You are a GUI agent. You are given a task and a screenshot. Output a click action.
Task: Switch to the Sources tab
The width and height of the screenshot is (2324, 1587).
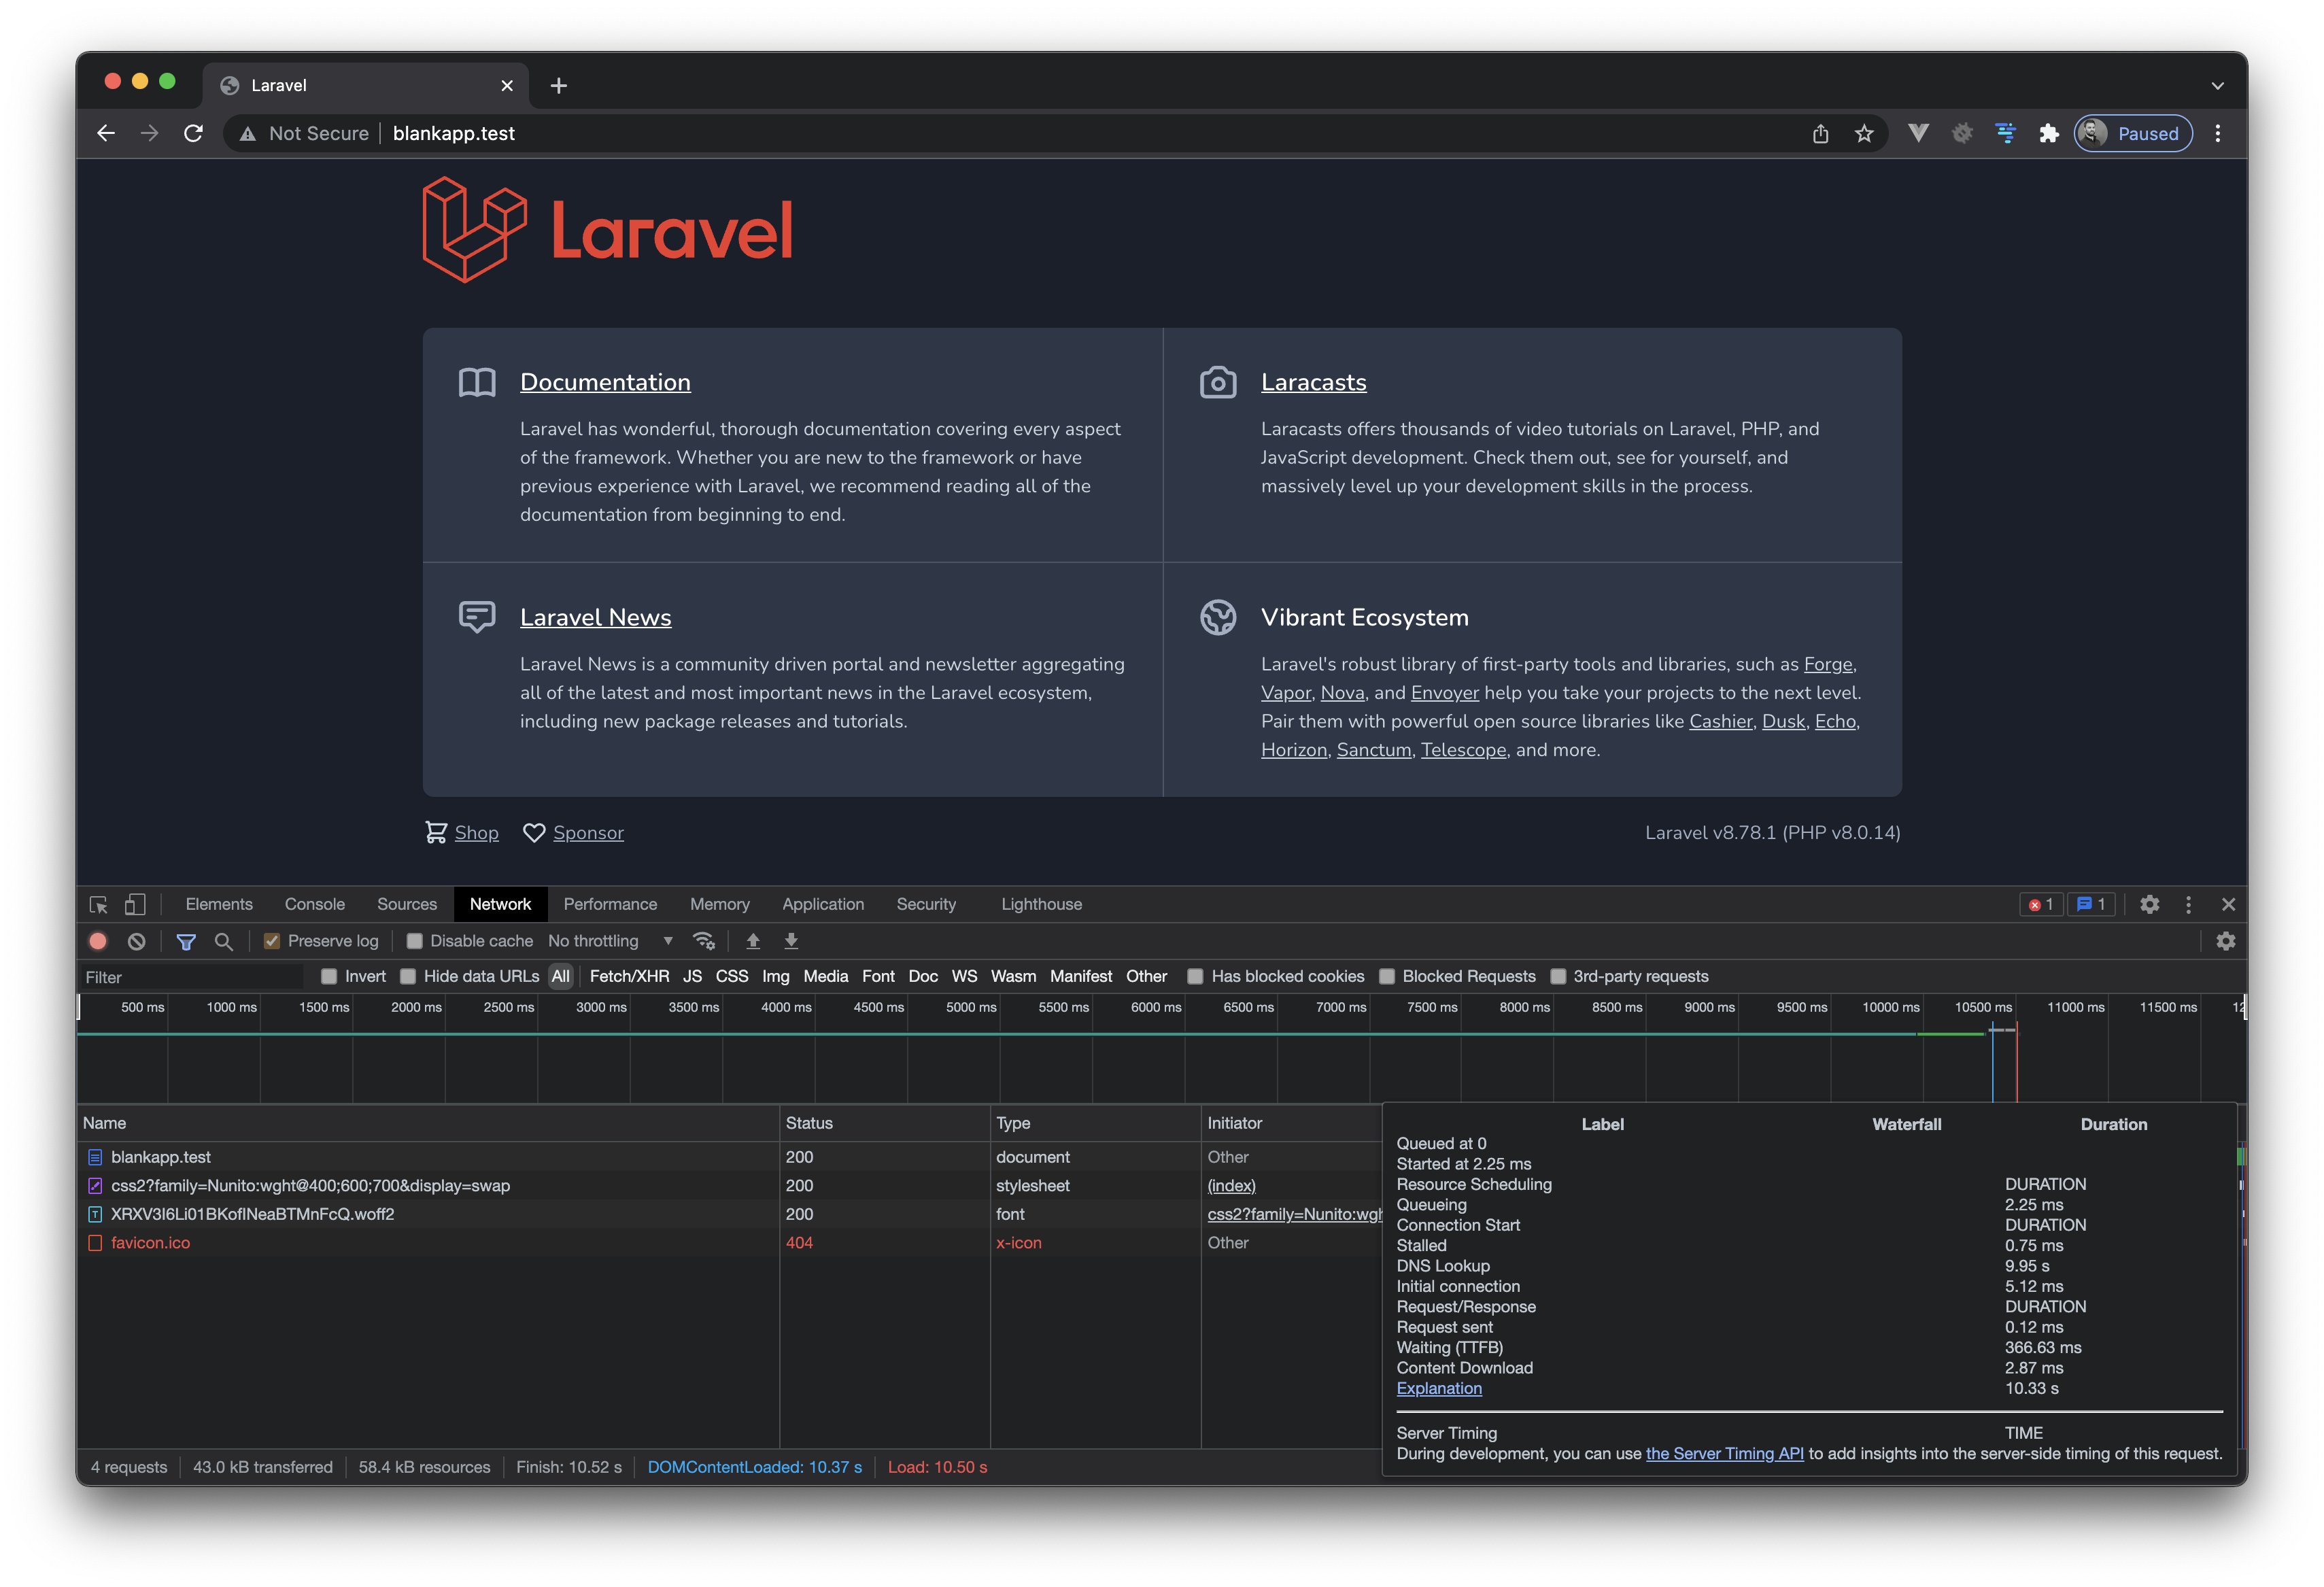(407, 904)
